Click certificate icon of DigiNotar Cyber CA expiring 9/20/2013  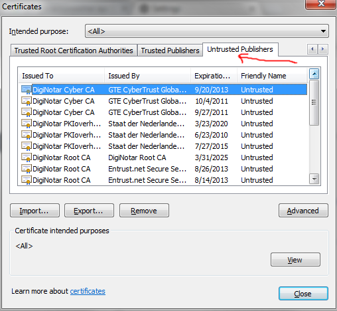click(27, 90)
